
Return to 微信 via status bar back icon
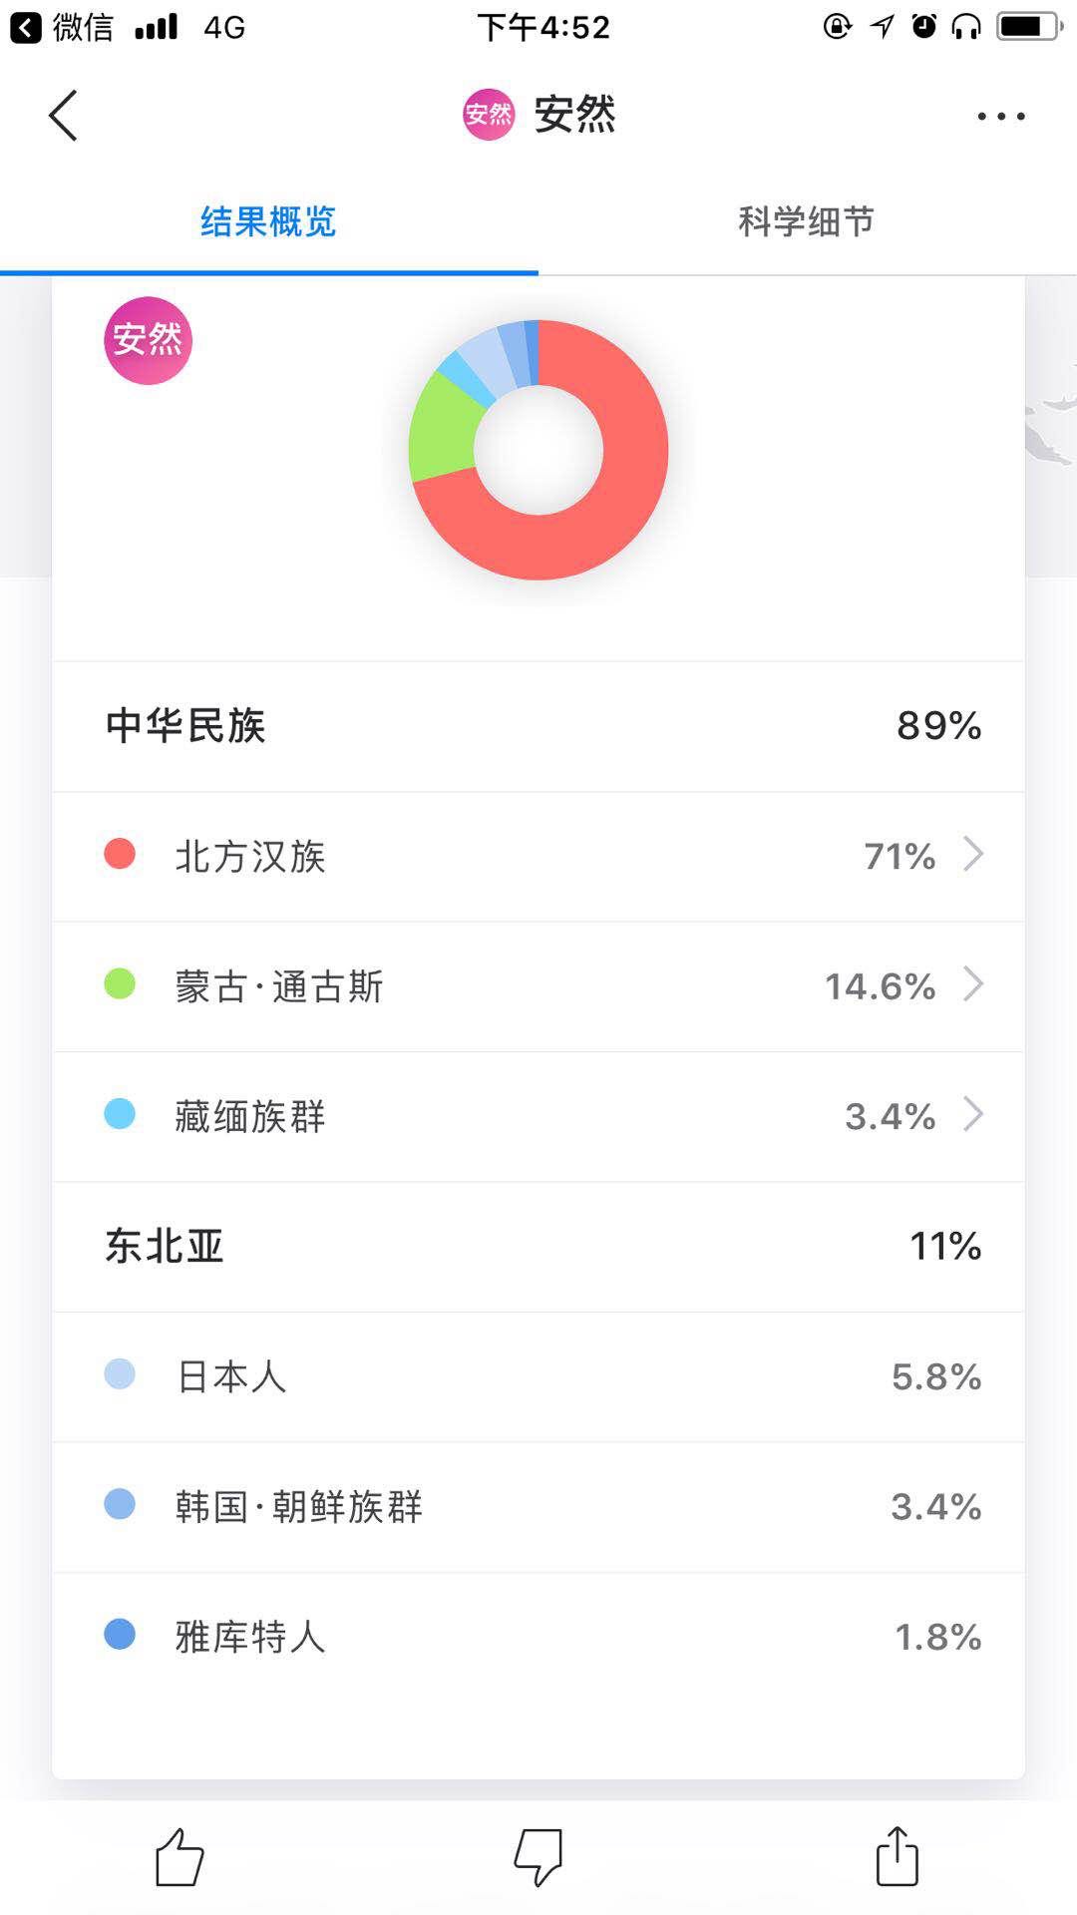click(x=26, y=27)
